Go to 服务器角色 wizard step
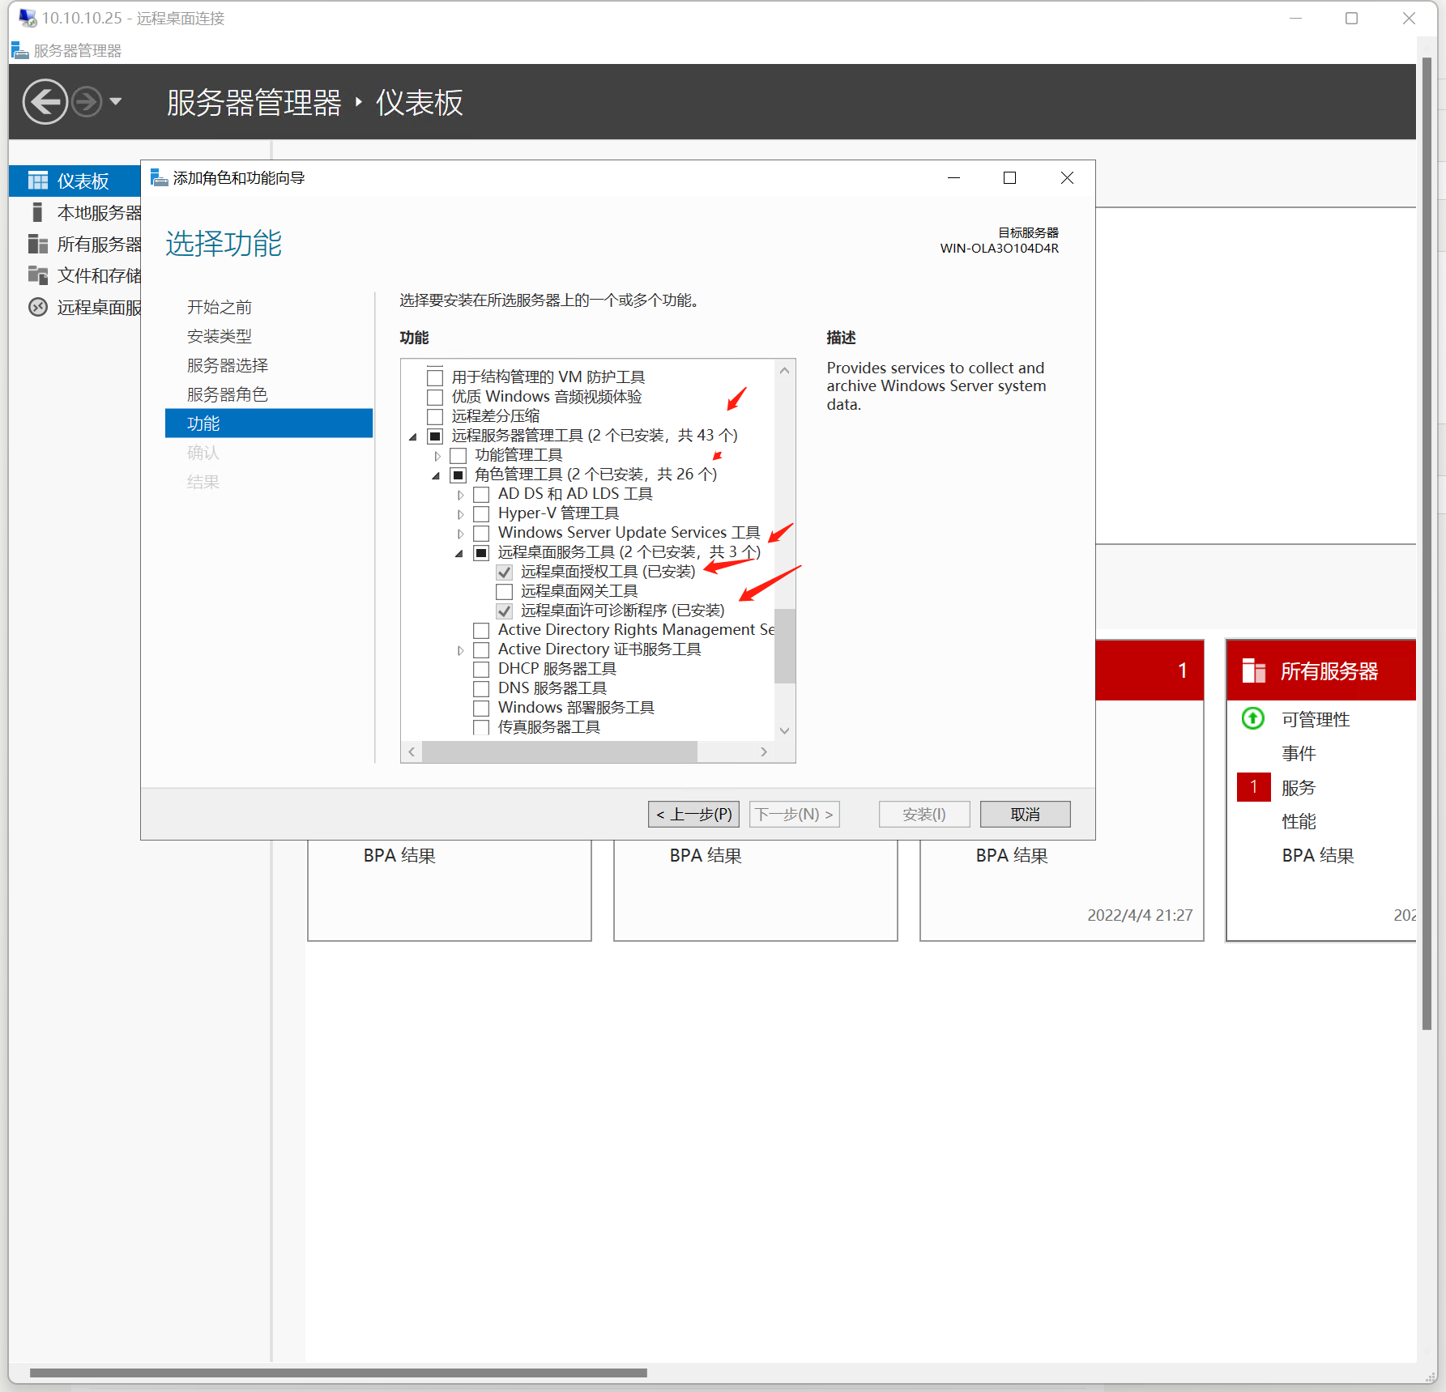This screenshot has width=1446, height=1392. click(x=227, y=394)
